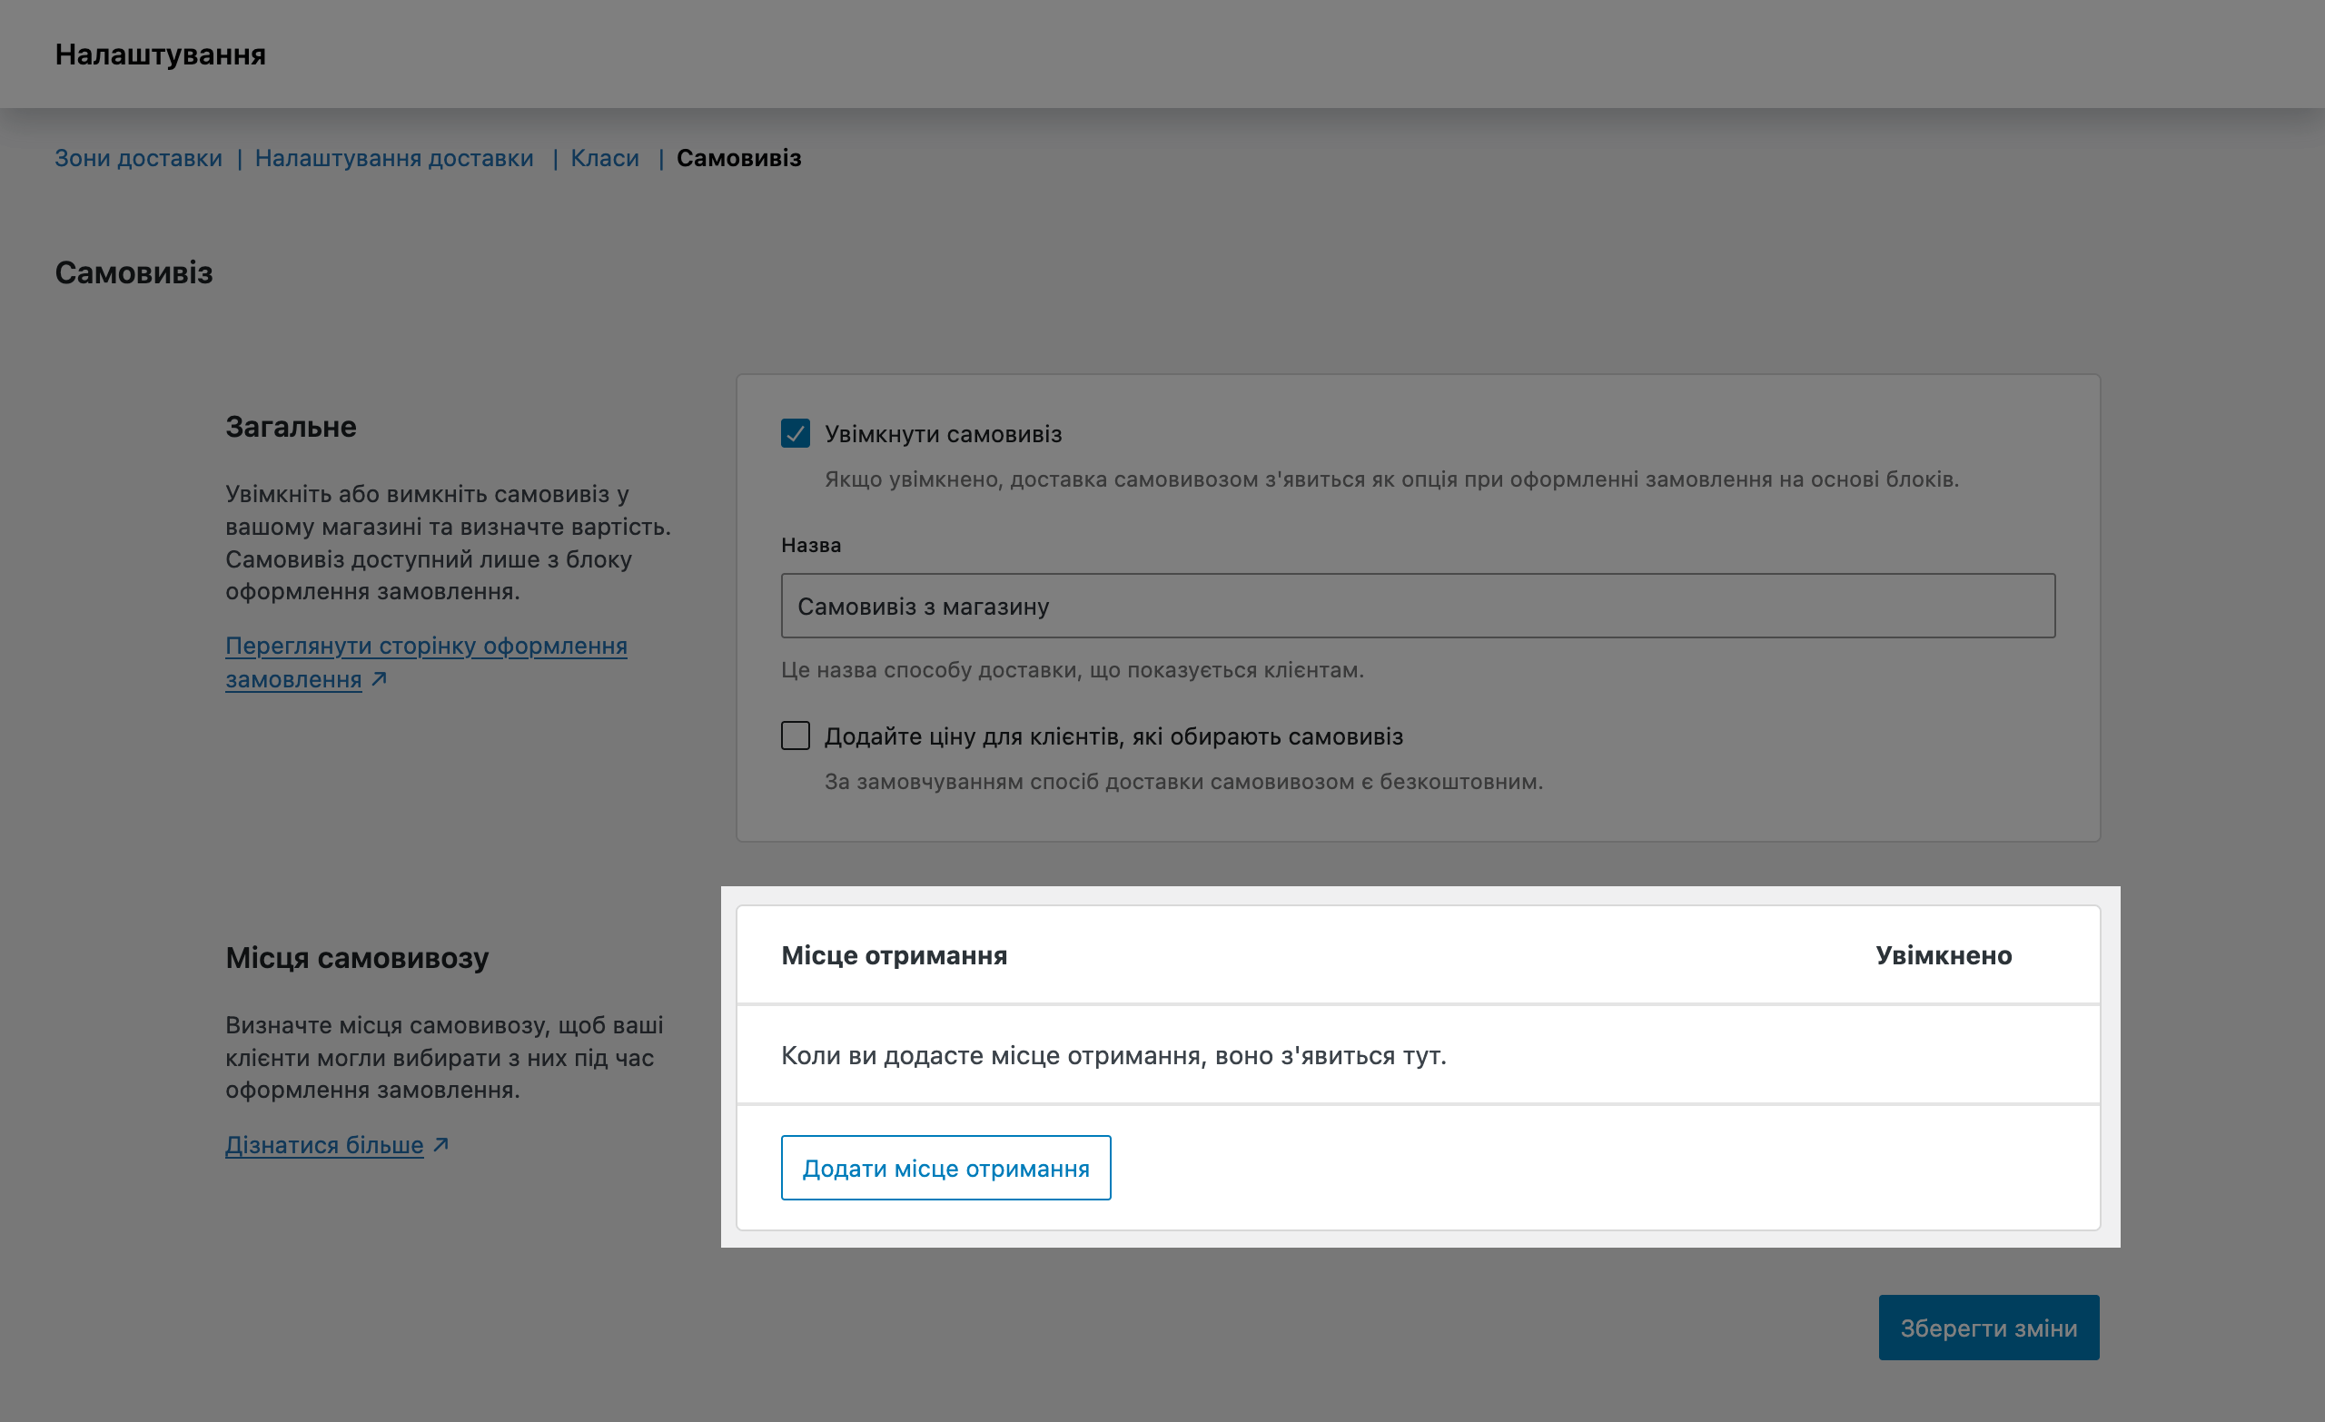
Task: Open the Переглянути сторінку оформлення замовлення link
Action: pyautogui.click(x=427, y=662)
